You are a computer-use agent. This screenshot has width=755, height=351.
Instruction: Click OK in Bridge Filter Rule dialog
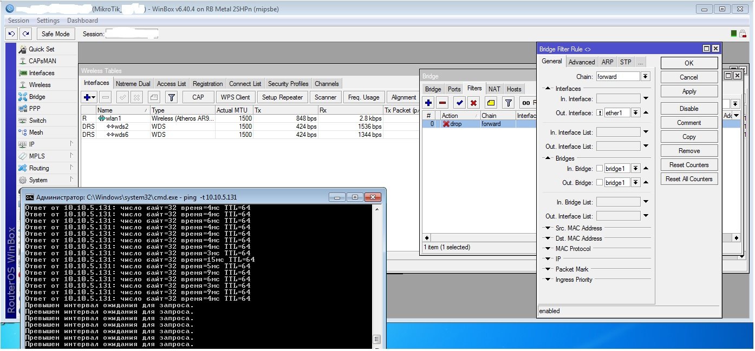(x=689, y=63)
